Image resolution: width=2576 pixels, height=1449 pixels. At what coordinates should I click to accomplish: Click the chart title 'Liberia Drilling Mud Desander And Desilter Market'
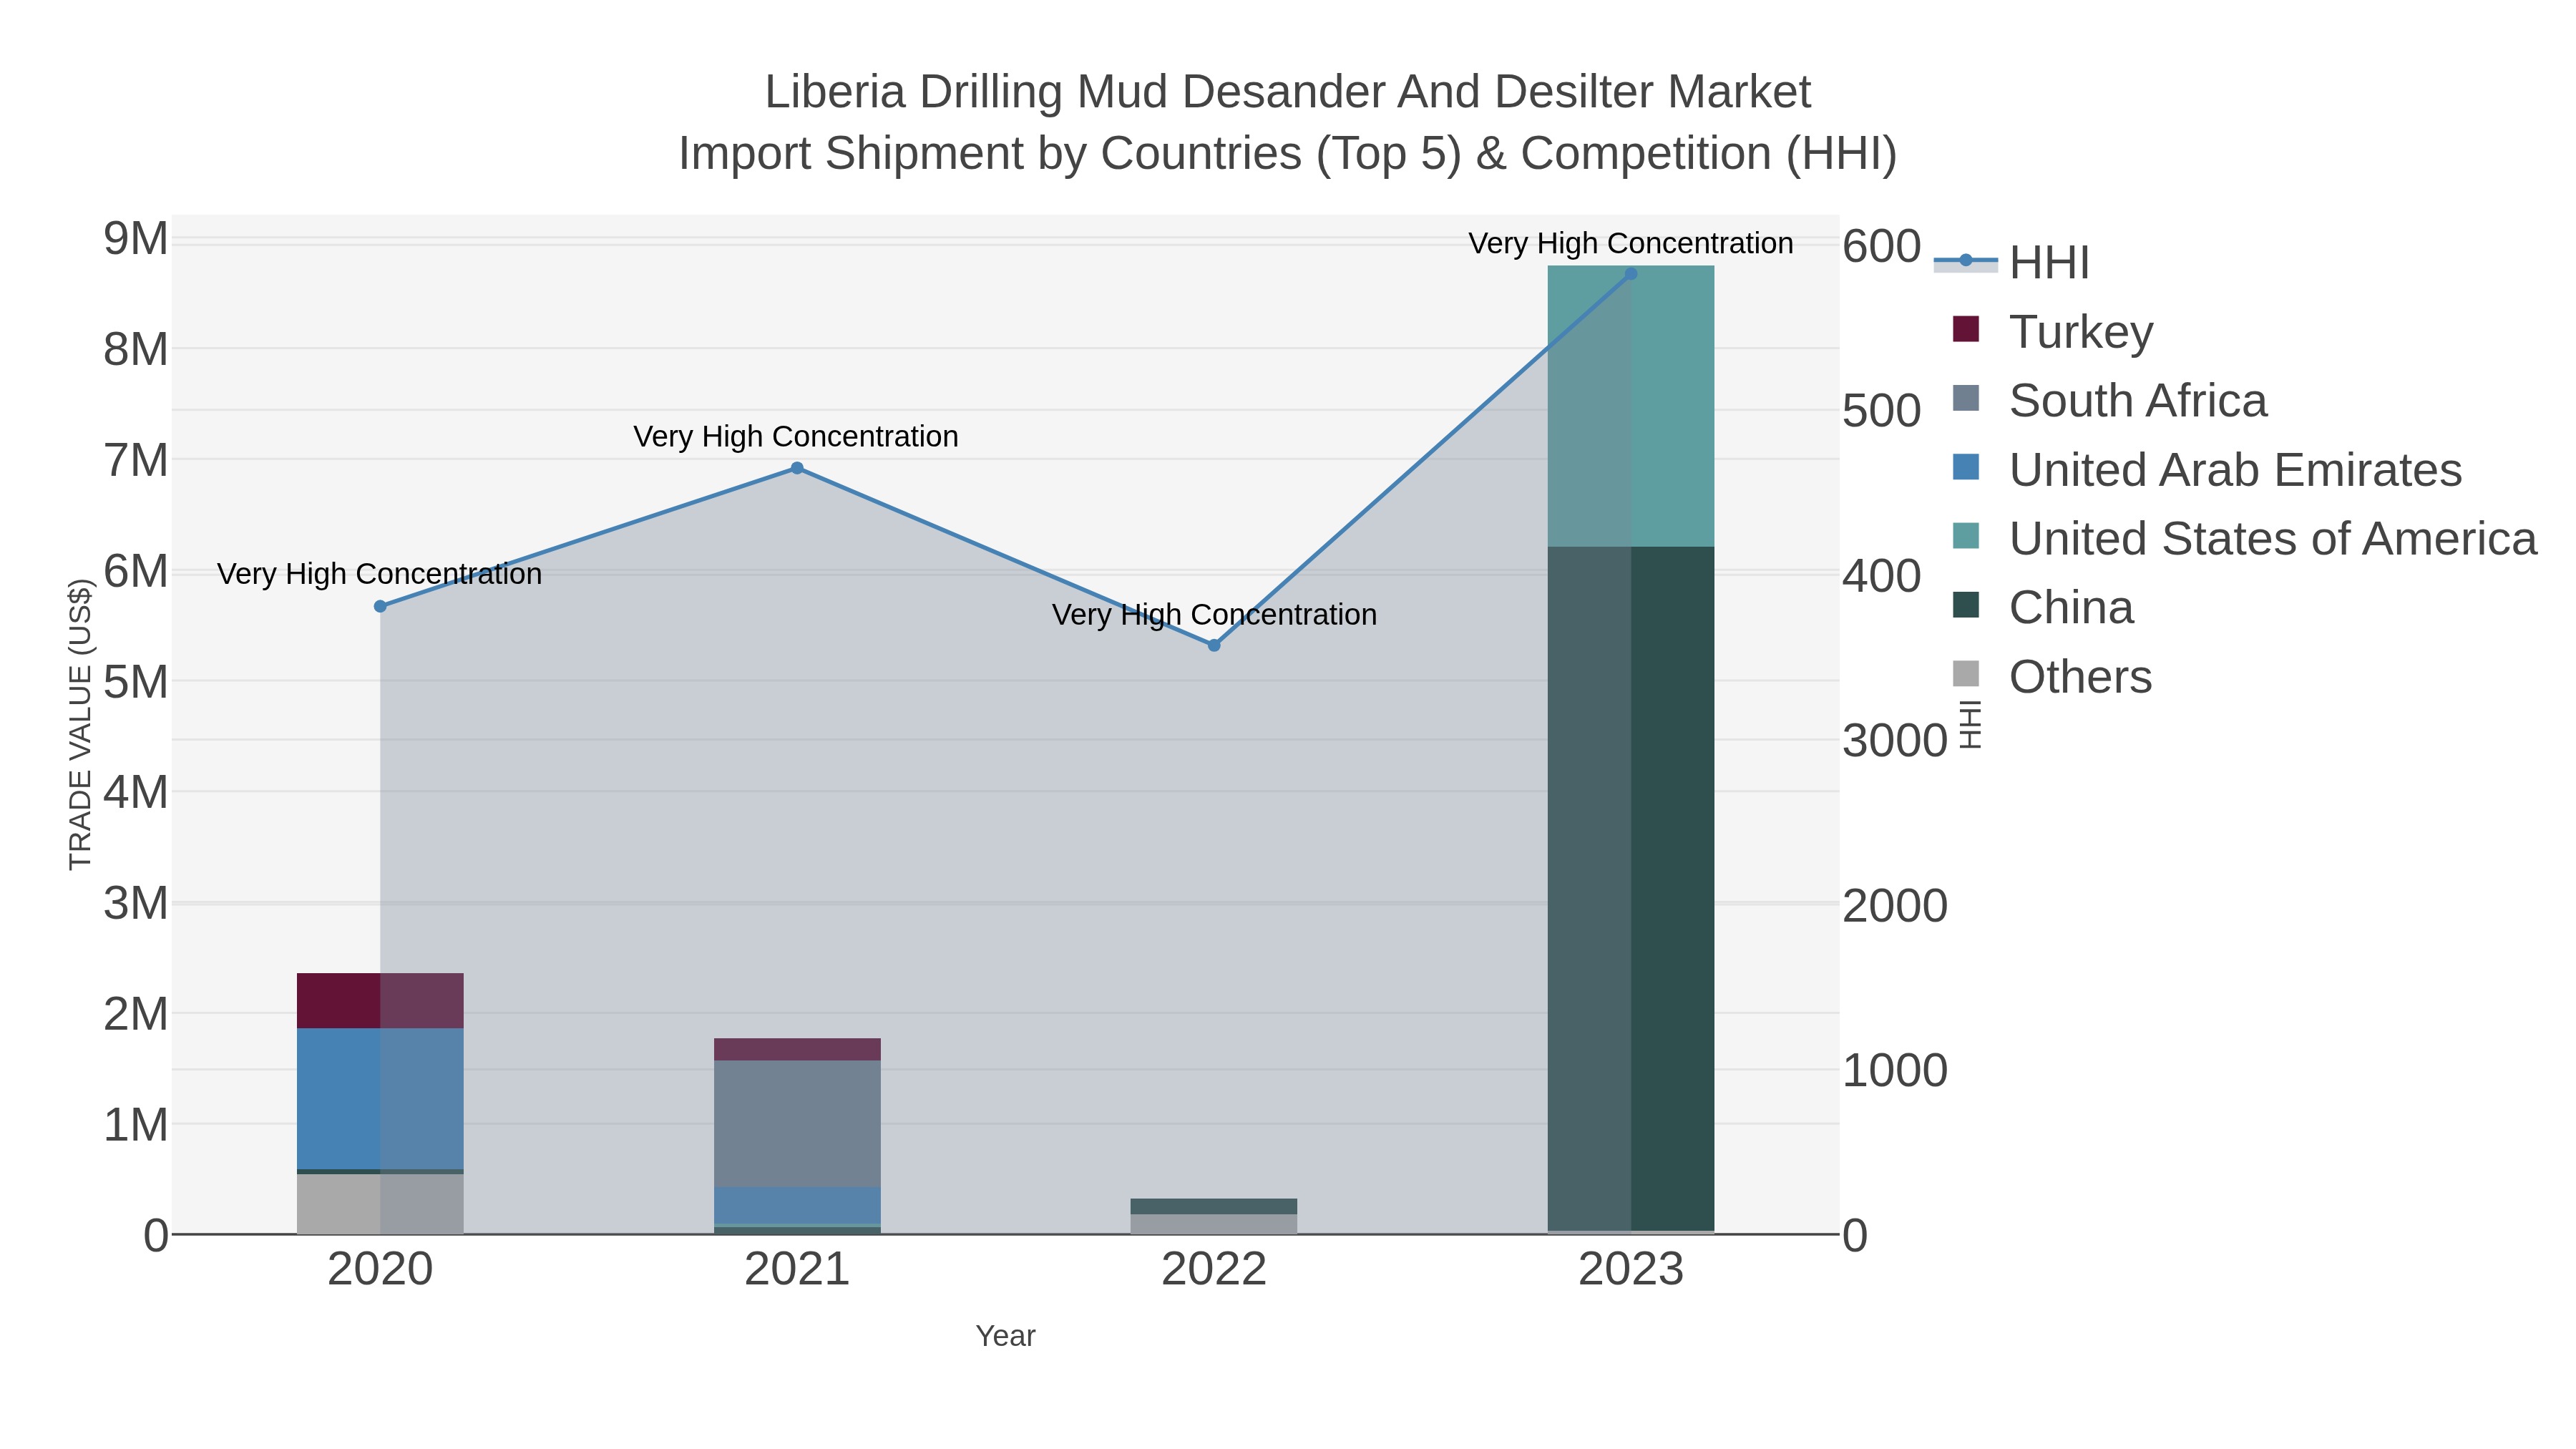(x=1288, y=92)
